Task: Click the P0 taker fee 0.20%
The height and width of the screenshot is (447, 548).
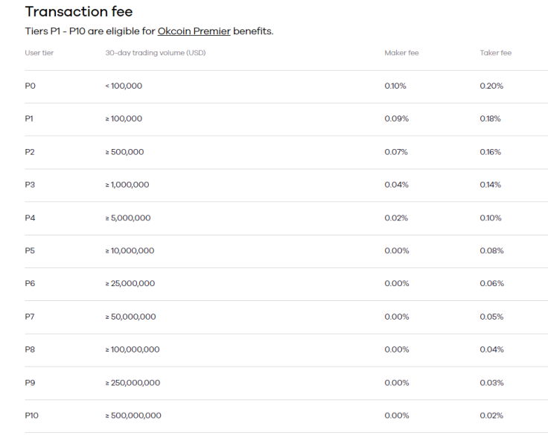Action: 491,86
